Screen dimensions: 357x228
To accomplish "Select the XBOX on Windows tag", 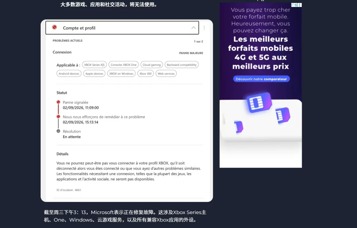I will [121, 74].
